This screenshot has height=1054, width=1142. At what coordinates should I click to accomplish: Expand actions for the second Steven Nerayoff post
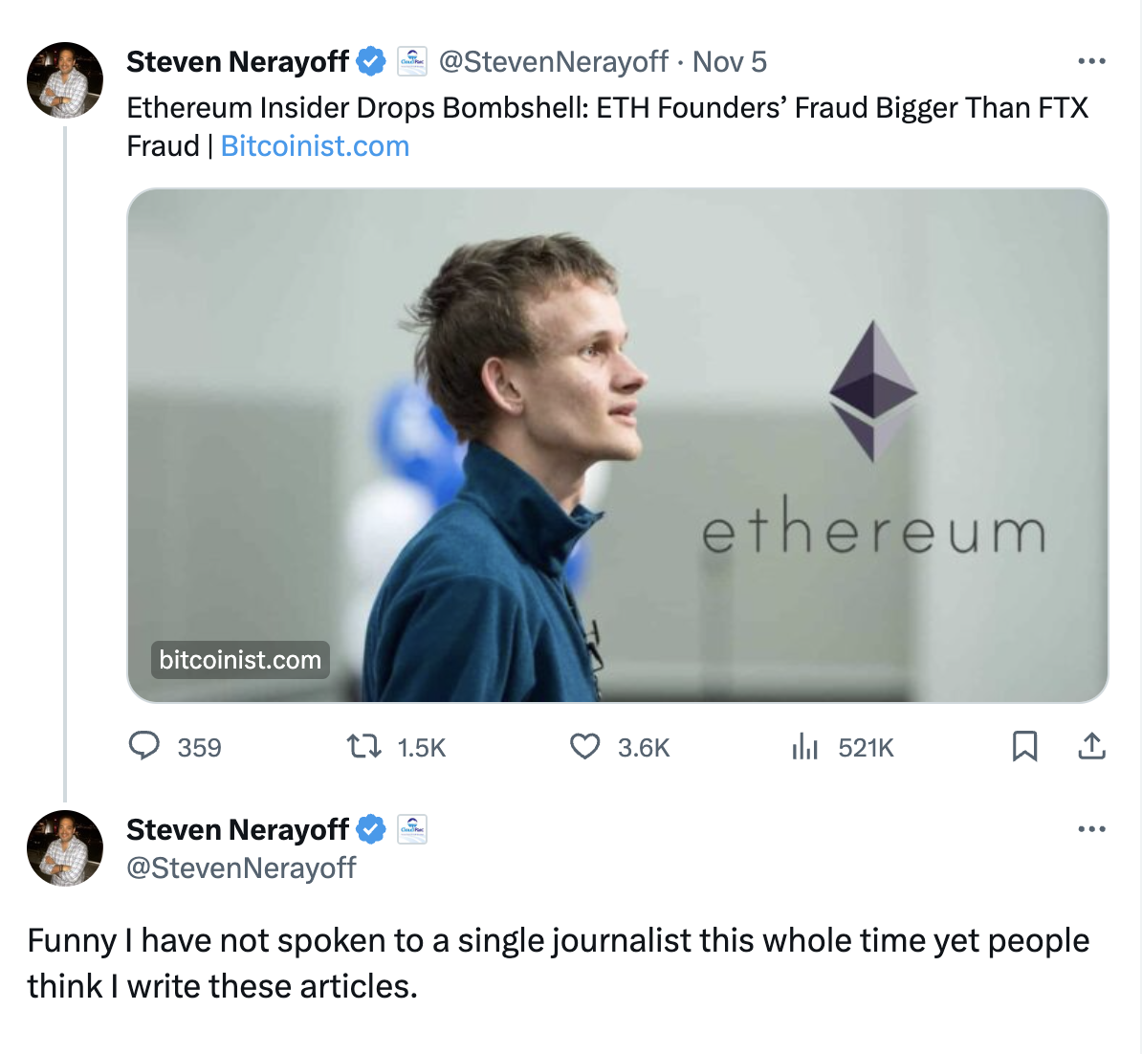[1090, 828]
